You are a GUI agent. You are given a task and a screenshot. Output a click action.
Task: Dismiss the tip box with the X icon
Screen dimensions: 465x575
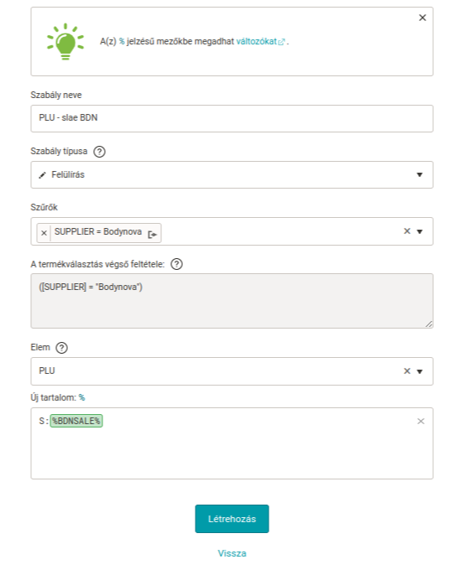tap(422, 18)
